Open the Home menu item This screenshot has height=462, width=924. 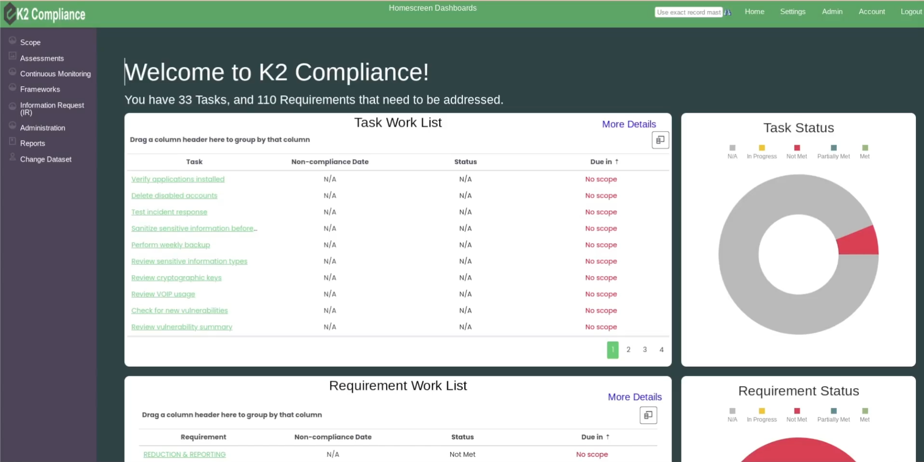tap(754, 12)
